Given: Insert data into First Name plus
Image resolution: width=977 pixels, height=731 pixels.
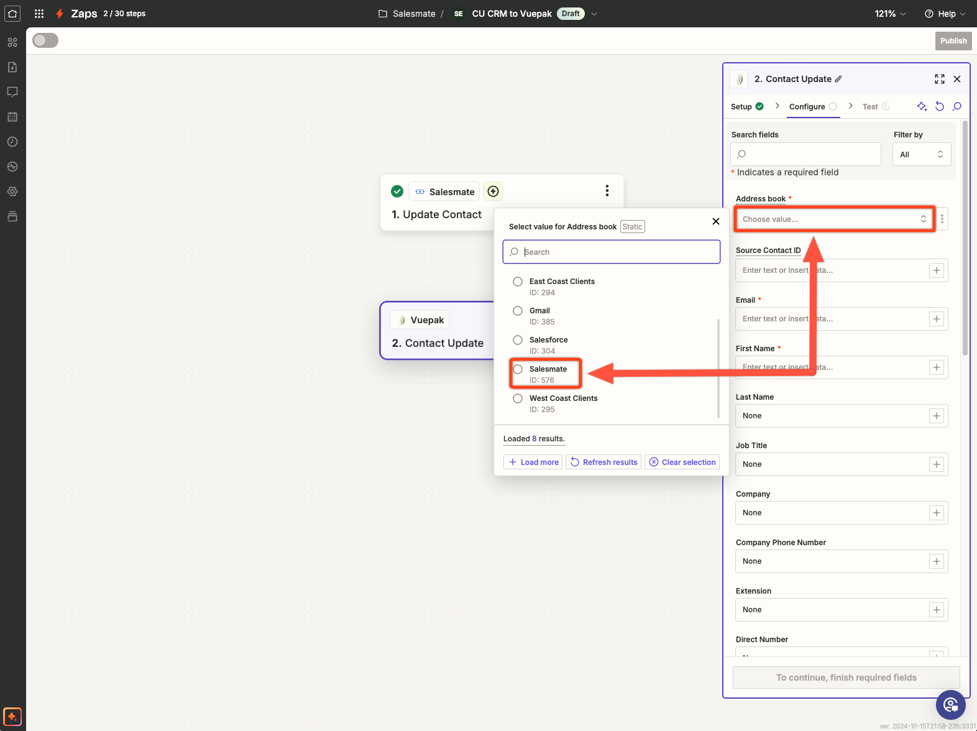Looking at the screenshot, I should pyautogui.click(x=937, y=367).
